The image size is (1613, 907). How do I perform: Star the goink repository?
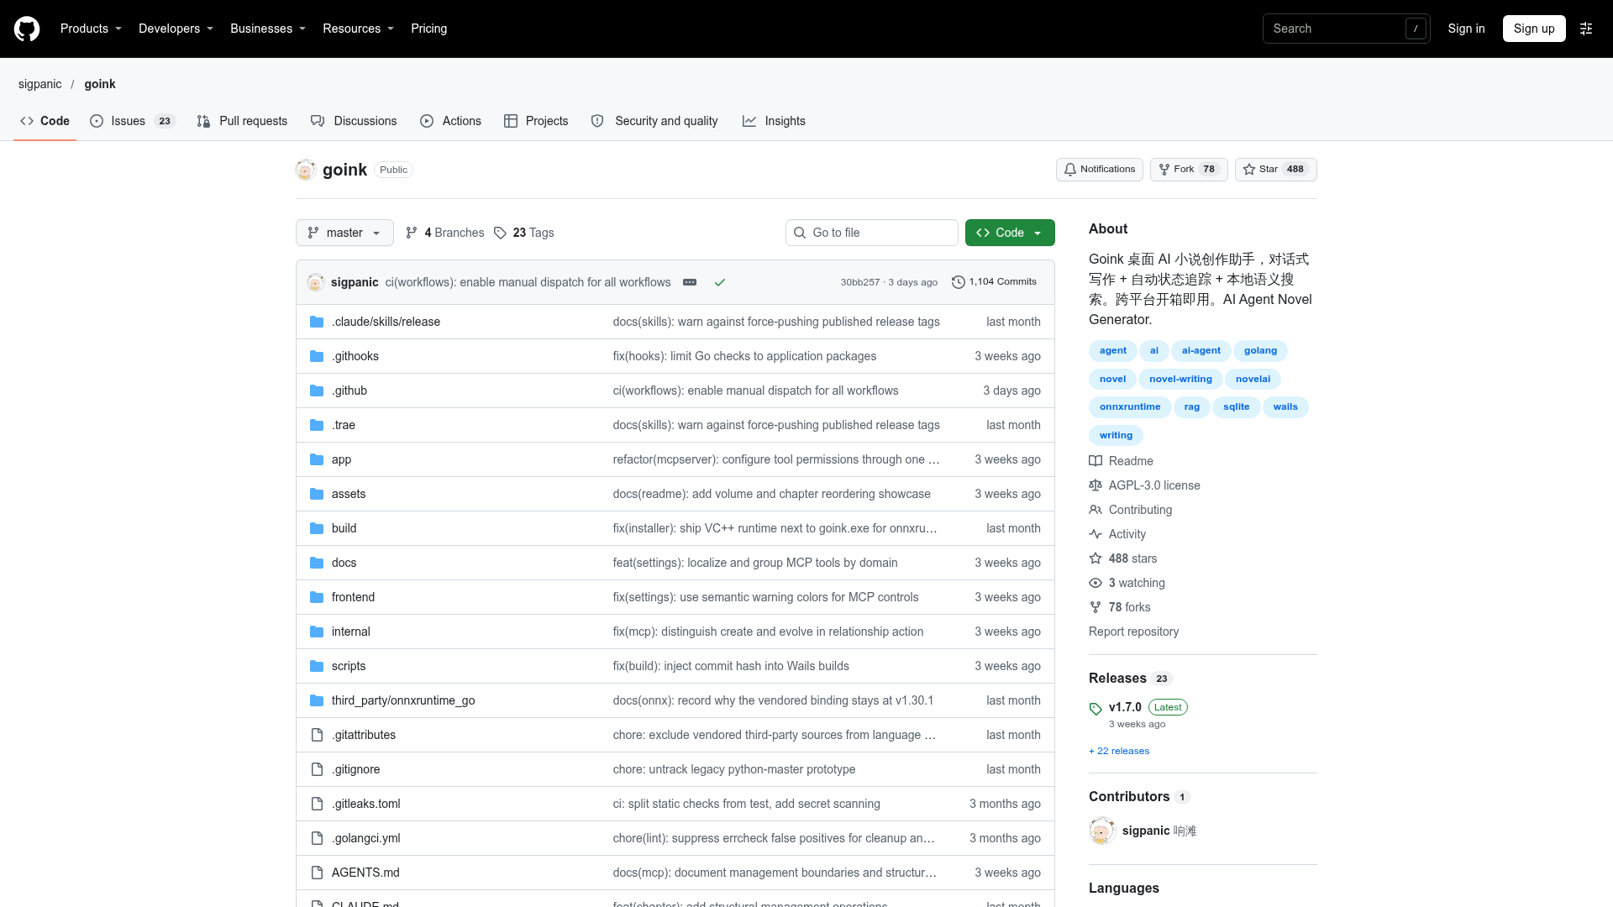(1275, 170)
